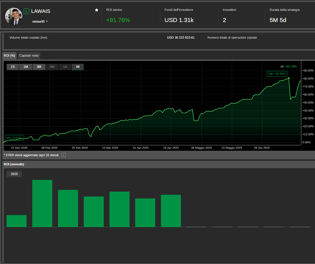Click the Max +80.96% chart marker
The width and height of the screenshot is (315, 264).
coord(276,74)
